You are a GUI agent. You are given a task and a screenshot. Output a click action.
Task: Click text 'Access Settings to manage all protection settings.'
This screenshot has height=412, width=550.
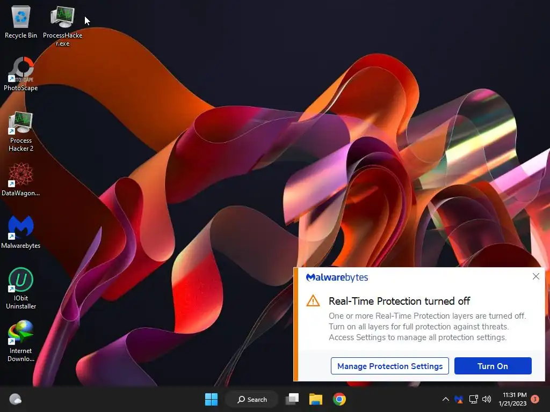click(418, 337)
